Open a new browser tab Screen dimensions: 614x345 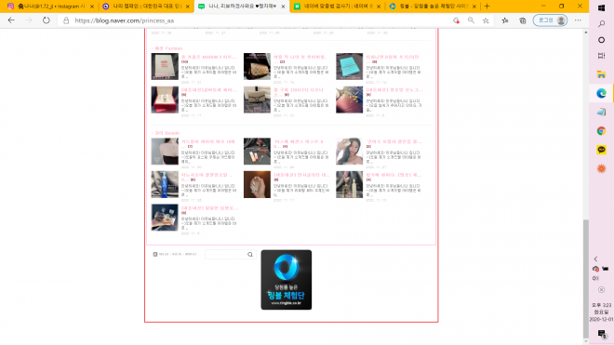[x=487, y=7]
